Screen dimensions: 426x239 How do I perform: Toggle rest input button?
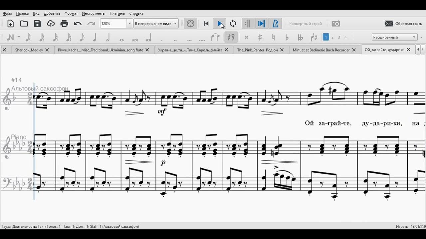[x=231, y=37]
